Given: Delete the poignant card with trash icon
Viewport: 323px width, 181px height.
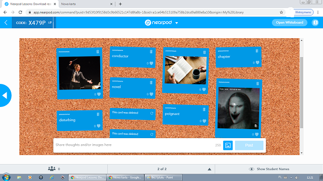Looking at the screenshot, I should pos(204,109).
